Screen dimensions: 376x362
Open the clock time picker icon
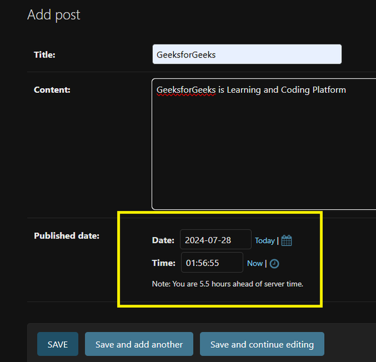pyautogui.click(x=274, y=264)
